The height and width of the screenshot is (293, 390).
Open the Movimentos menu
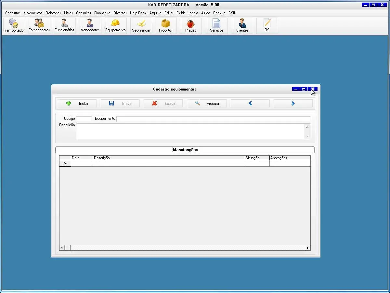tap(33, 13)
